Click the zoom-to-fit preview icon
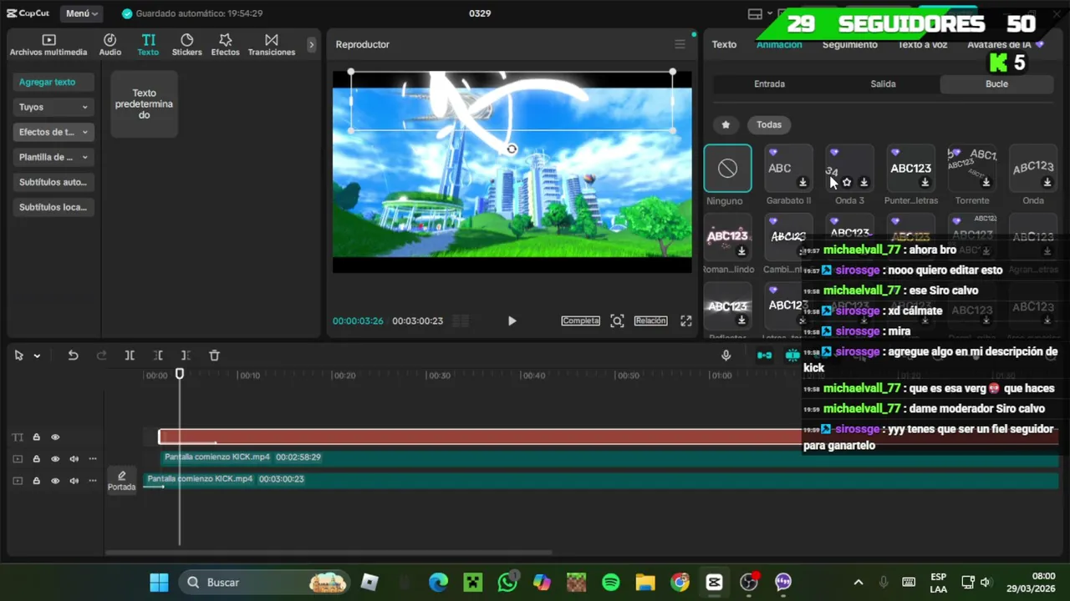 coord(617,321)
